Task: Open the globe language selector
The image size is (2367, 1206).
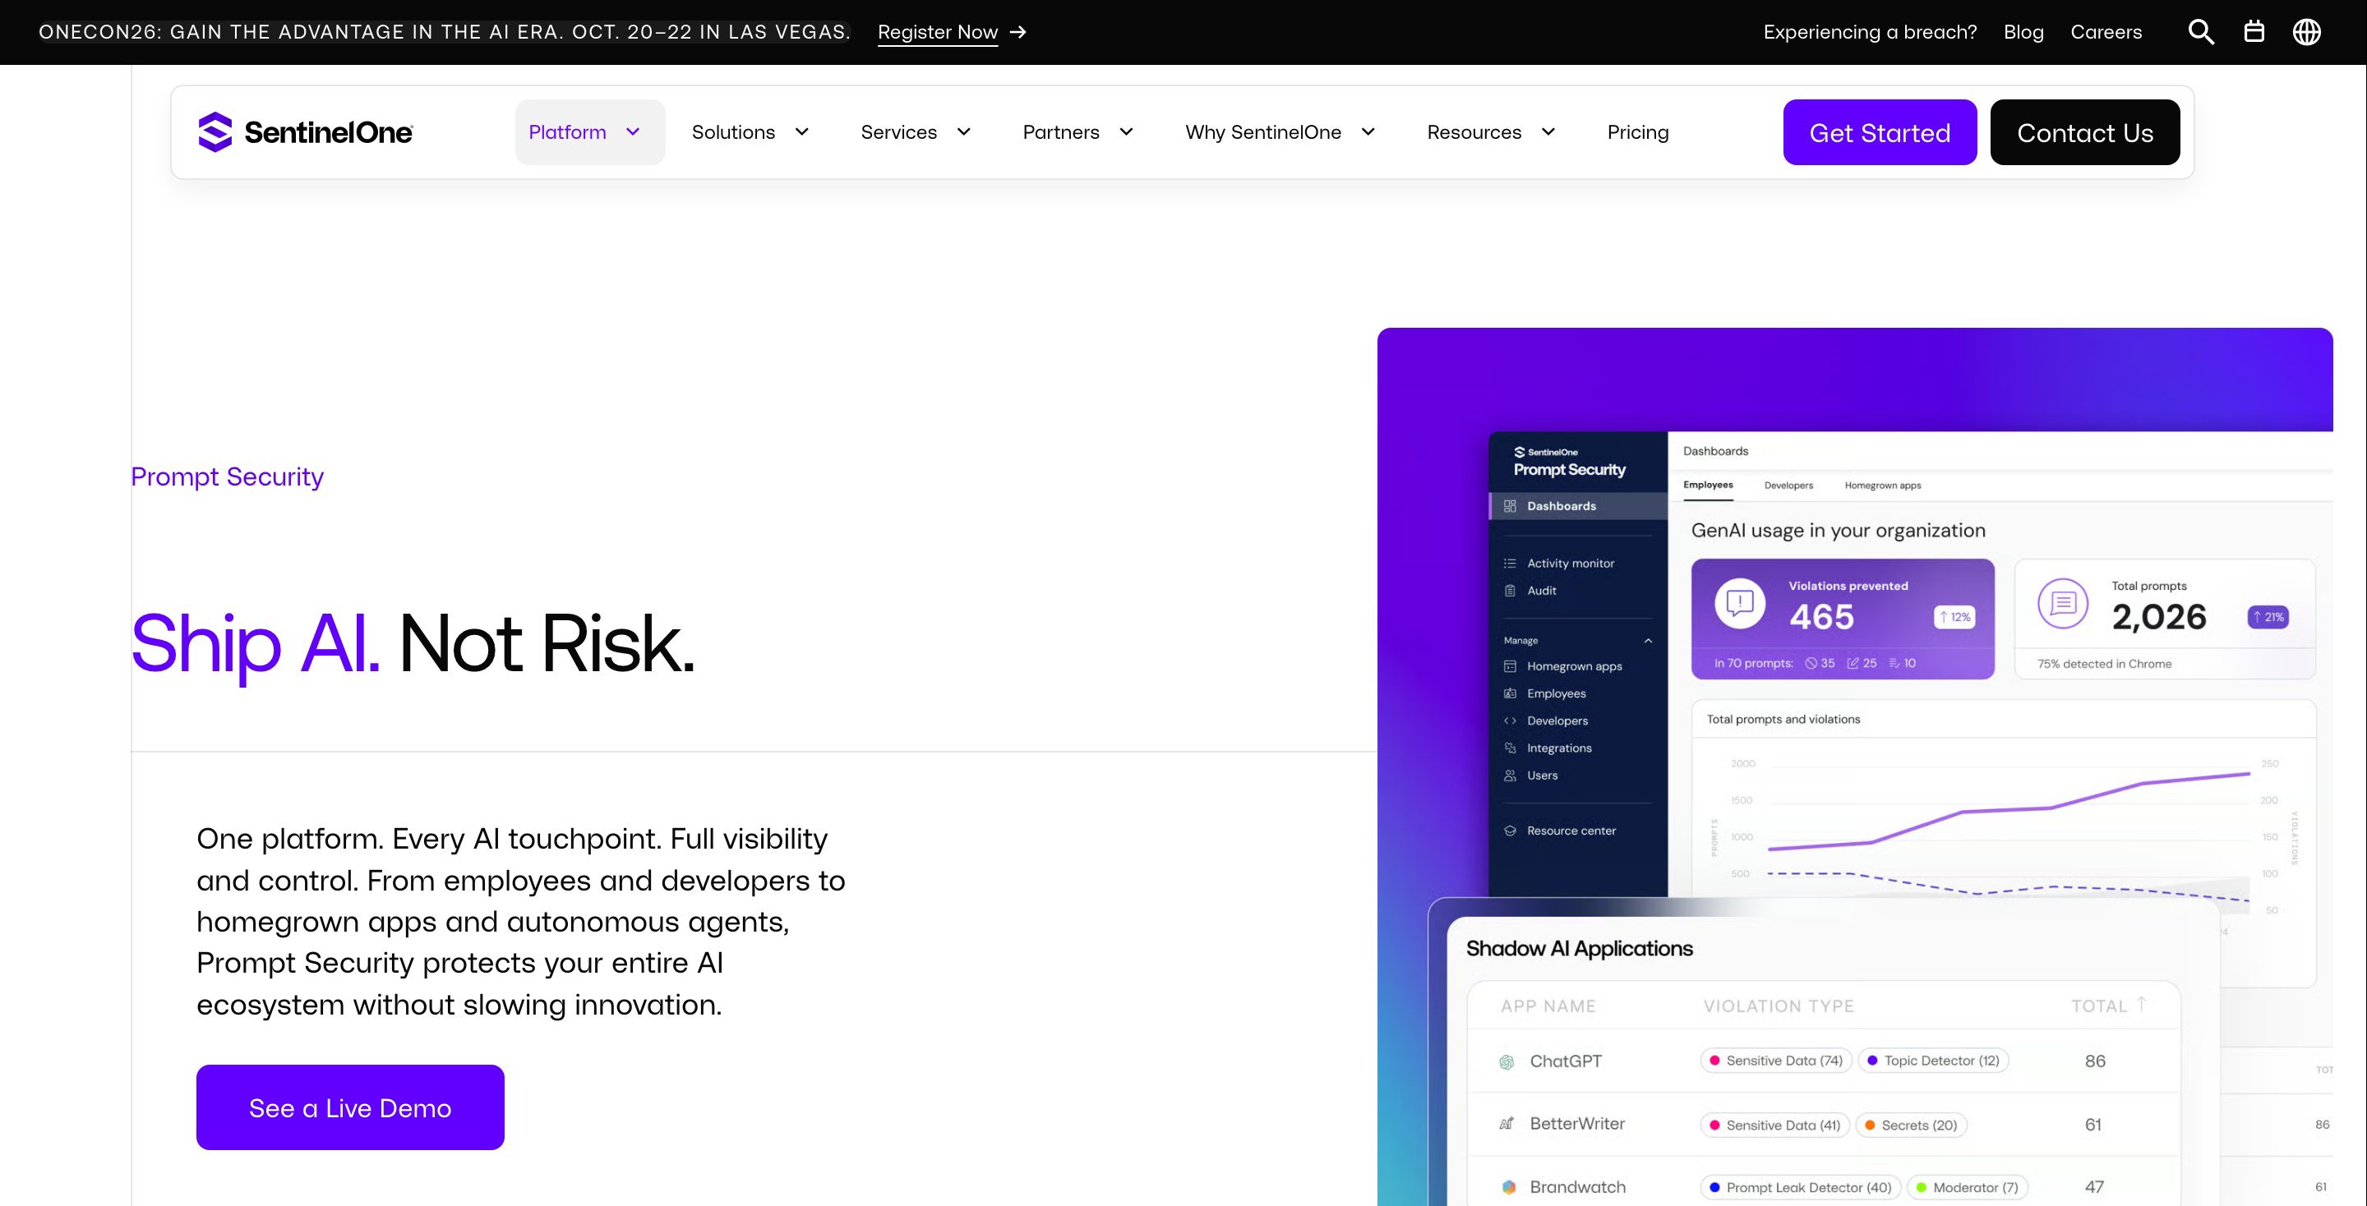Action: 2306,32
